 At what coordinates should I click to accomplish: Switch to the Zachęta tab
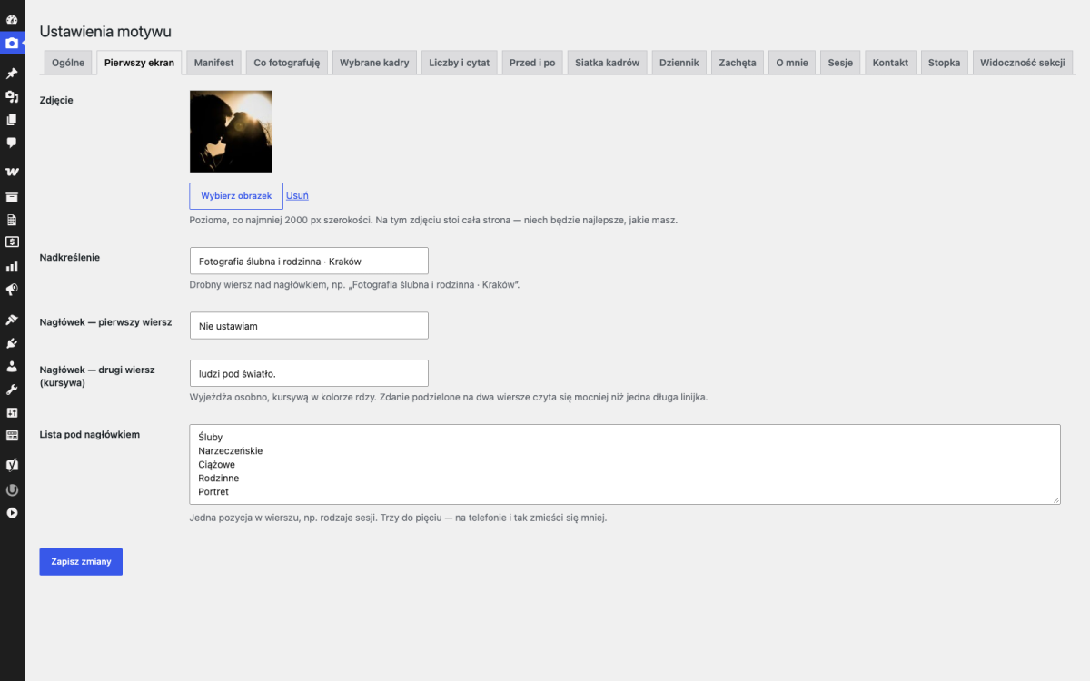[x=738, y=63]
